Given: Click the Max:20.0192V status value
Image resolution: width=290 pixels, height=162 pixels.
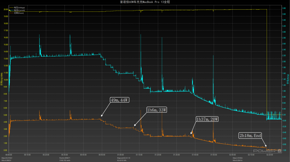Looking at the screenshot, I should coord(7,158).
